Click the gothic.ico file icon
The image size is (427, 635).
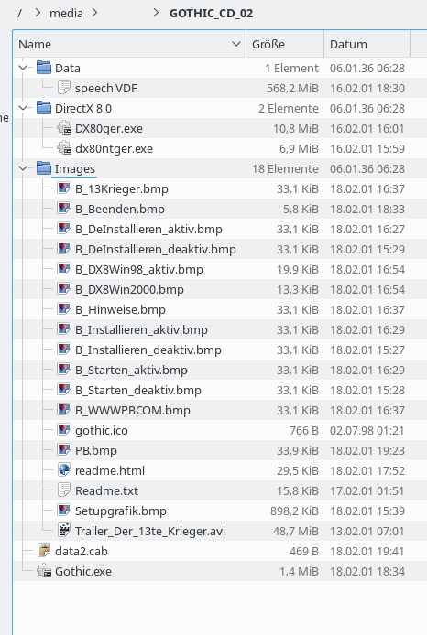click(x=63, y=430)
